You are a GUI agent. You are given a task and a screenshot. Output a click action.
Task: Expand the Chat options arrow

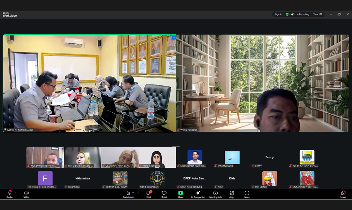(155, 193)
